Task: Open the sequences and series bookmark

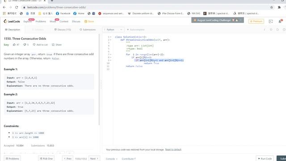Action: [x=111, y=13]
